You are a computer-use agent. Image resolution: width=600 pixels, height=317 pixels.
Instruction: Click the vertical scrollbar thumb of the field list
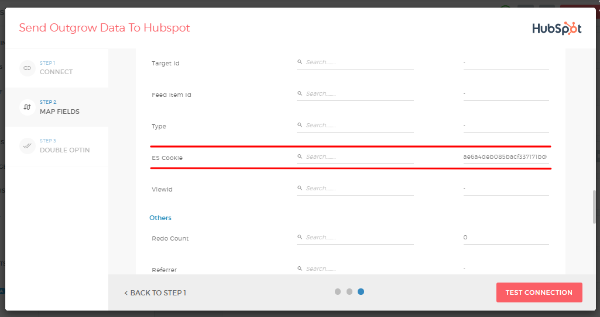[594, 207]
